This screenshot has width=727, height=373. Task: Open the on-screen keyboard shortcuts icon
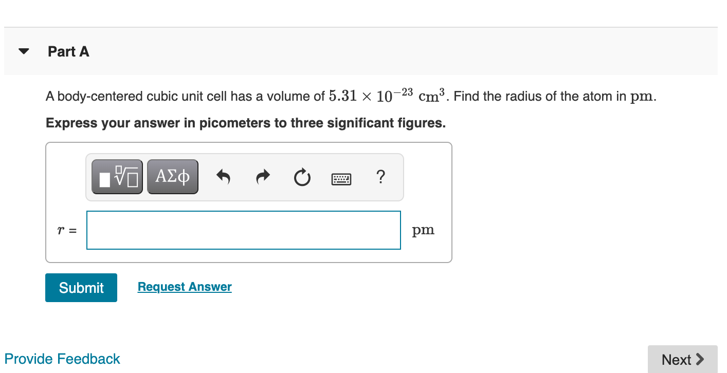(x=341, y=178)
